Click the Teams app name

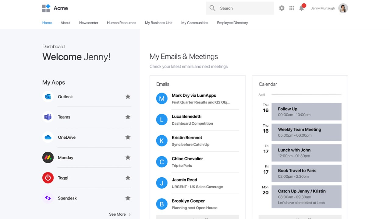(x=64, y=117)
